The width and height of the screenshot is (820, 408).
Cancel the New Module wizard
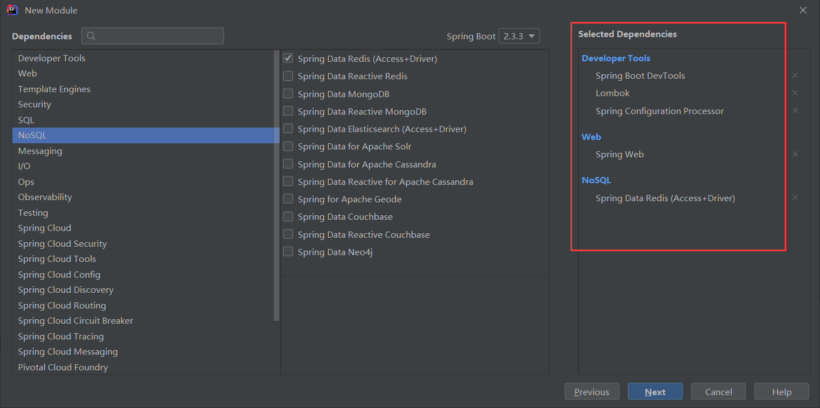pyautogui.click(x=718, y=392)
